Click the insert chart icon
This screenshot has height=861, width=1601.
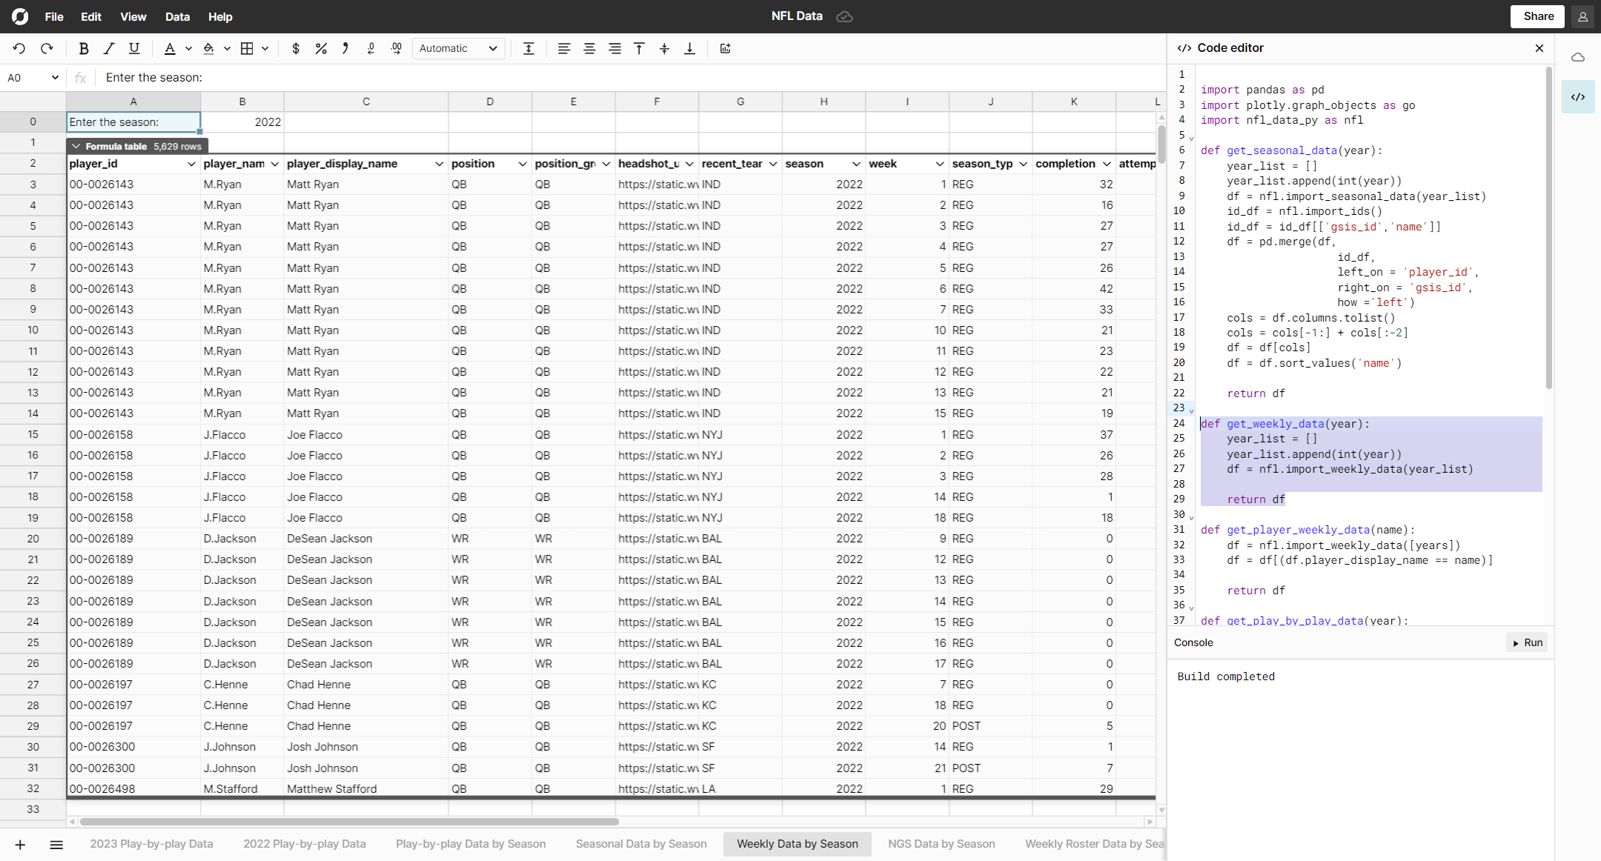pyautogui.click(x=725, y=48)
